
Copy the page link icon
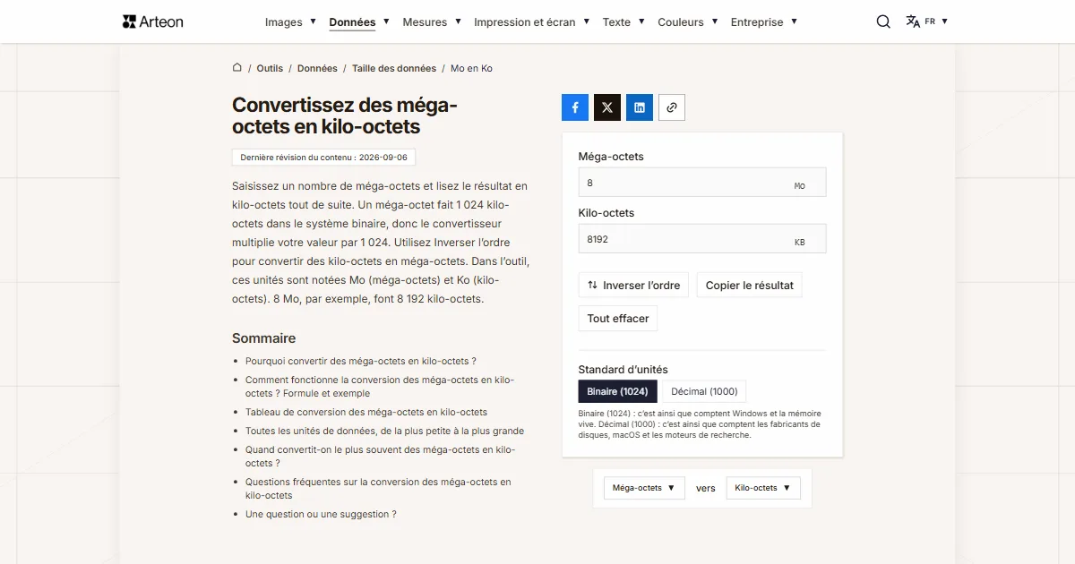coord(672,107)
